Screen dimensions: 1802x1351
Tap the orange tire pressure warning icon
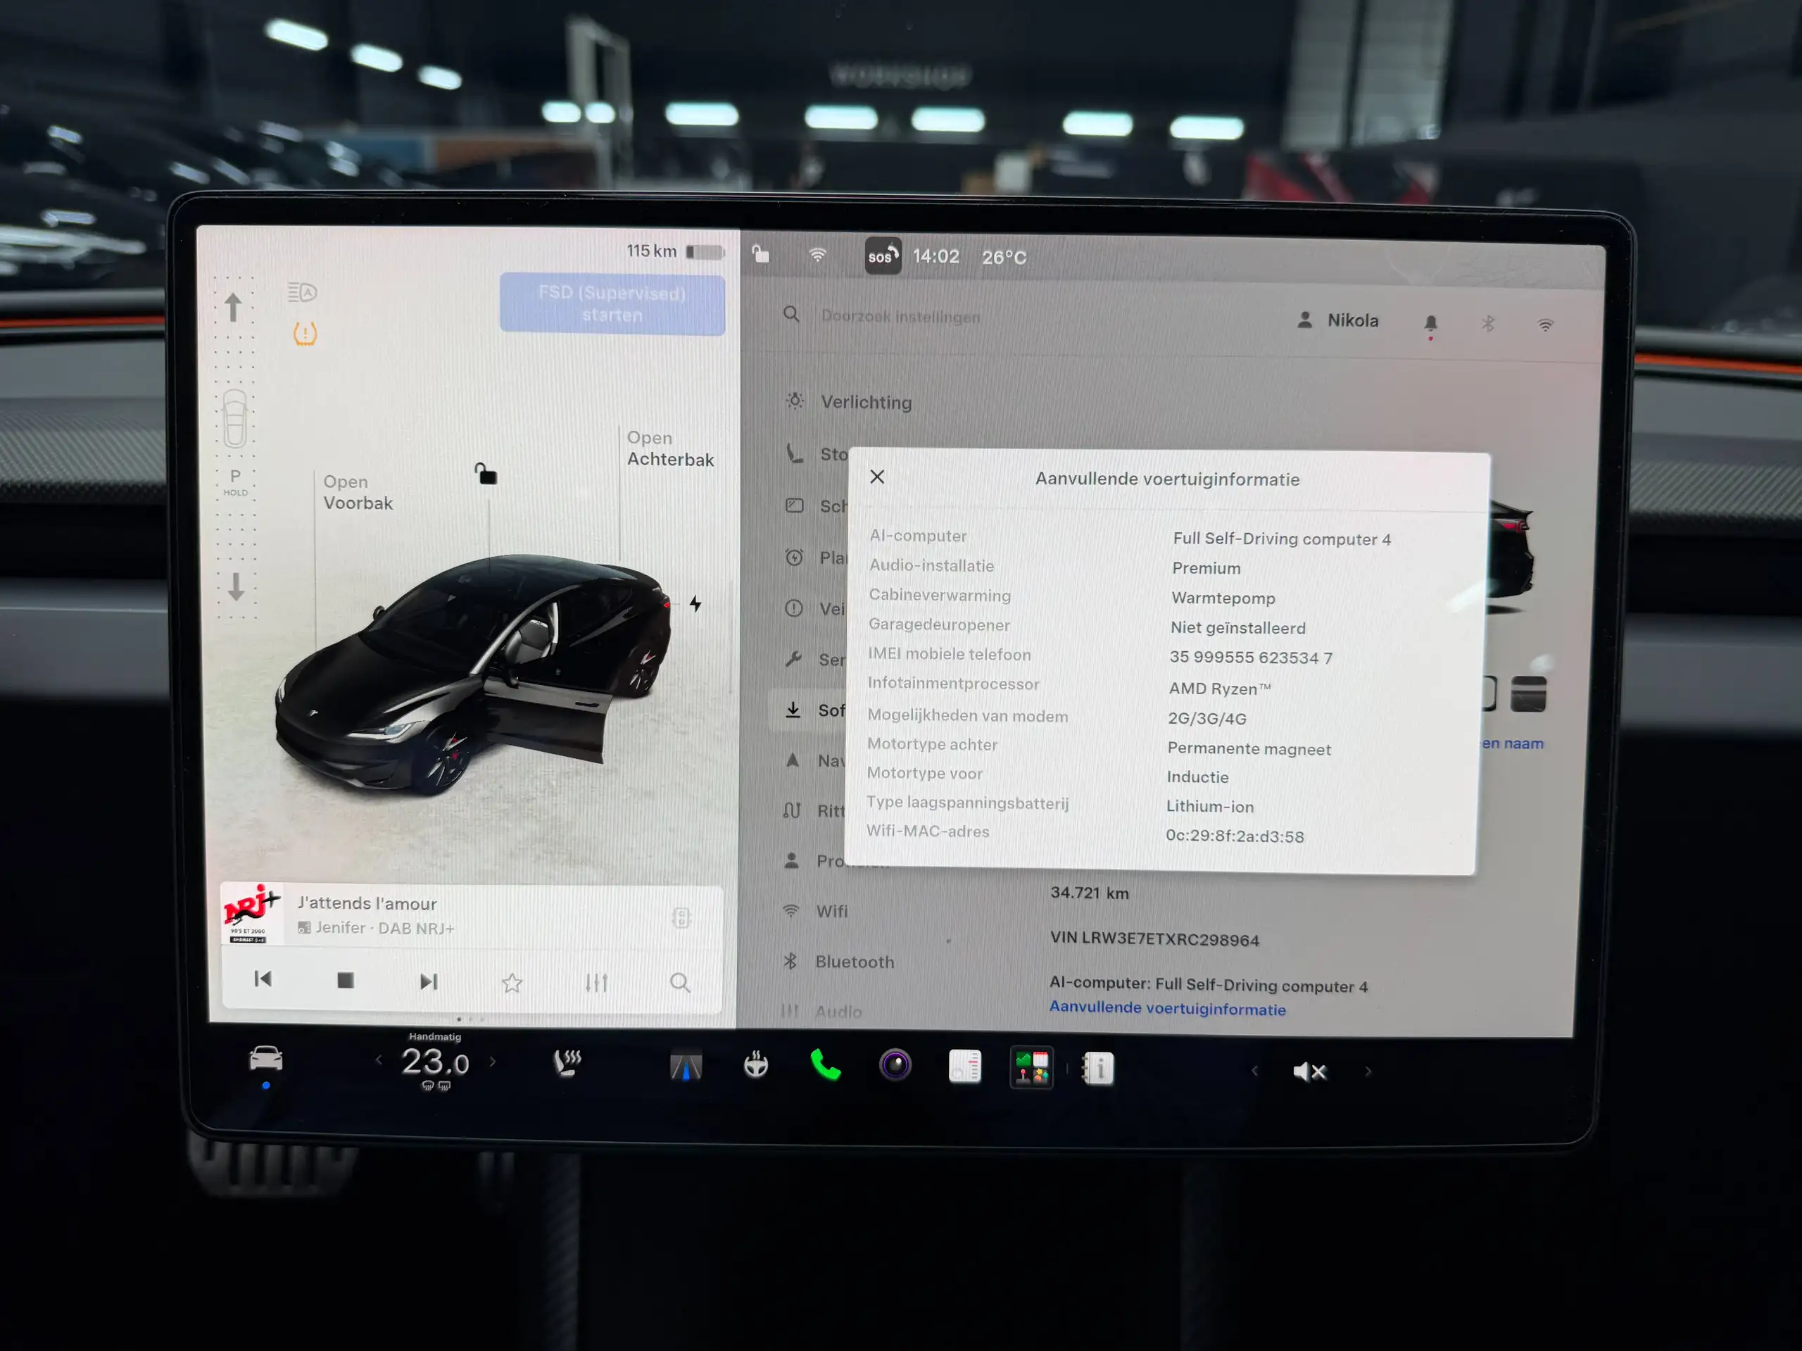pyautogui.click(x=305, y=333)
